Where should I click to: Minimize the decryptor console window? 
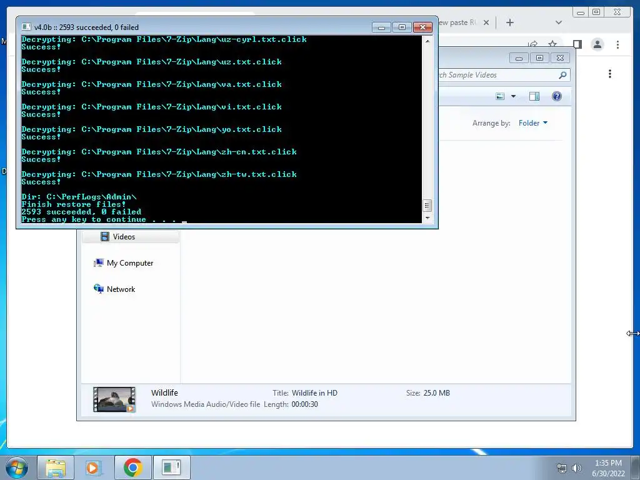(x=381, y=27)
